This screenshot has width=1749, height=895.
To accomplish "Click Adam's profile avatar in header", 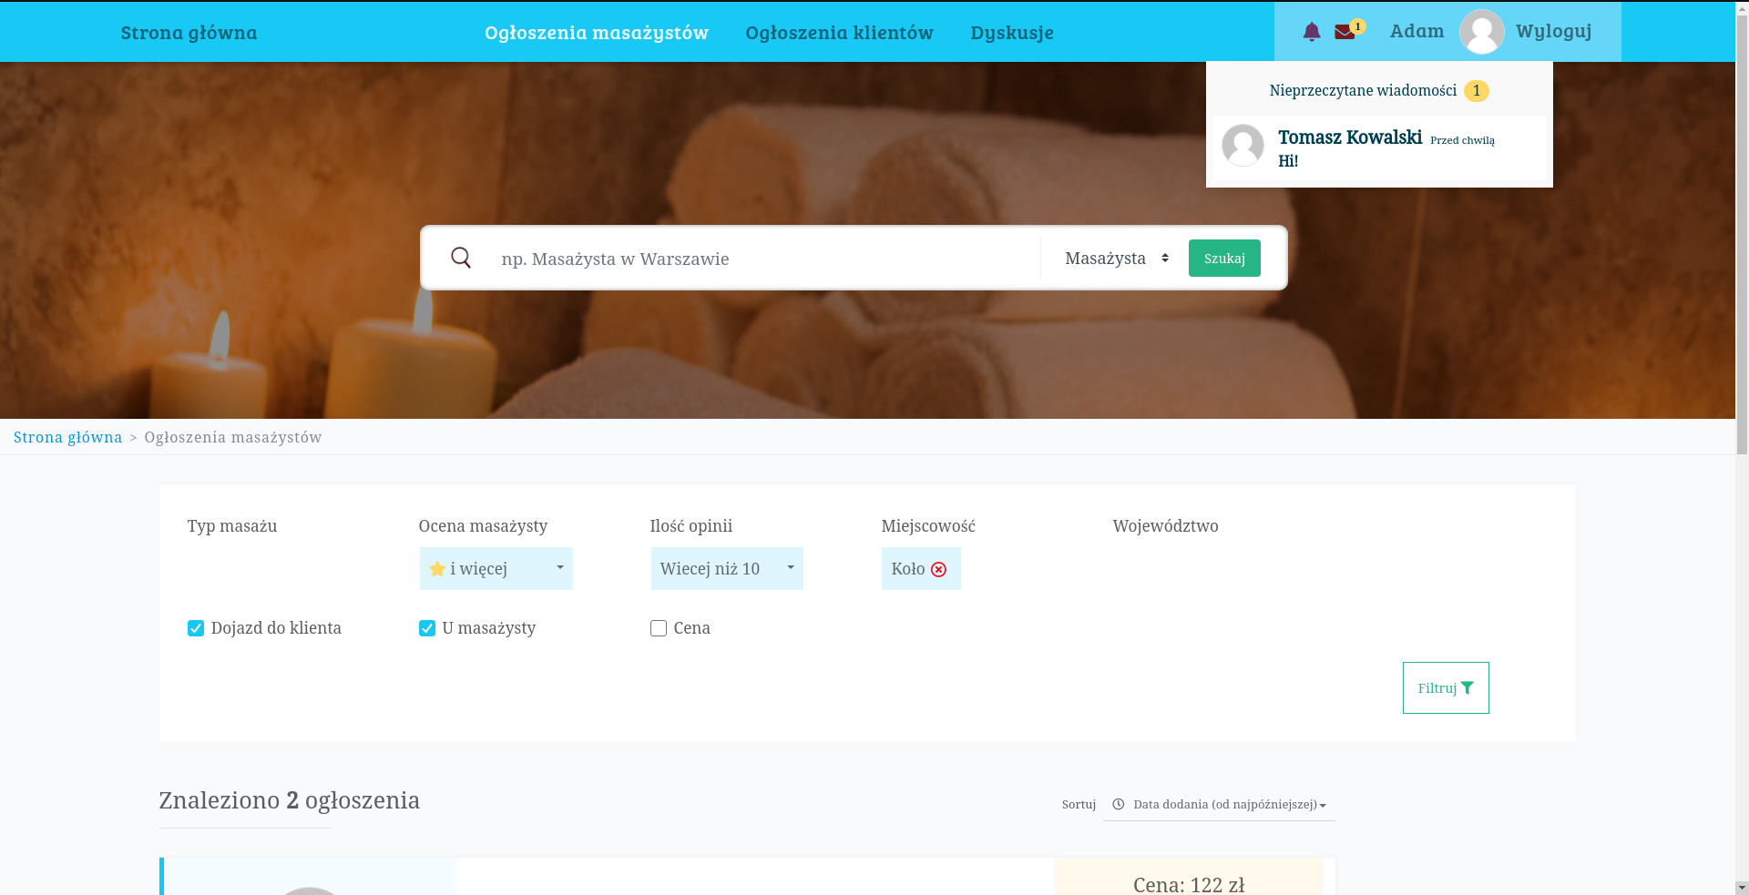I will coord(1481,32).
